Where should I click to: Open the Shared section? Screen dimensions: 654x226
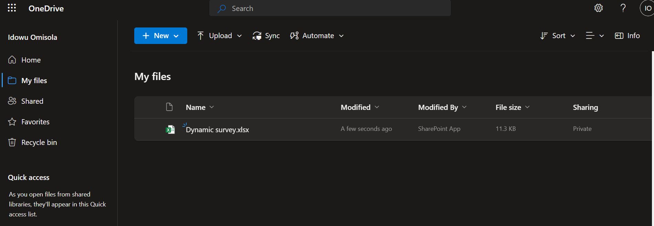click(32, 101)
